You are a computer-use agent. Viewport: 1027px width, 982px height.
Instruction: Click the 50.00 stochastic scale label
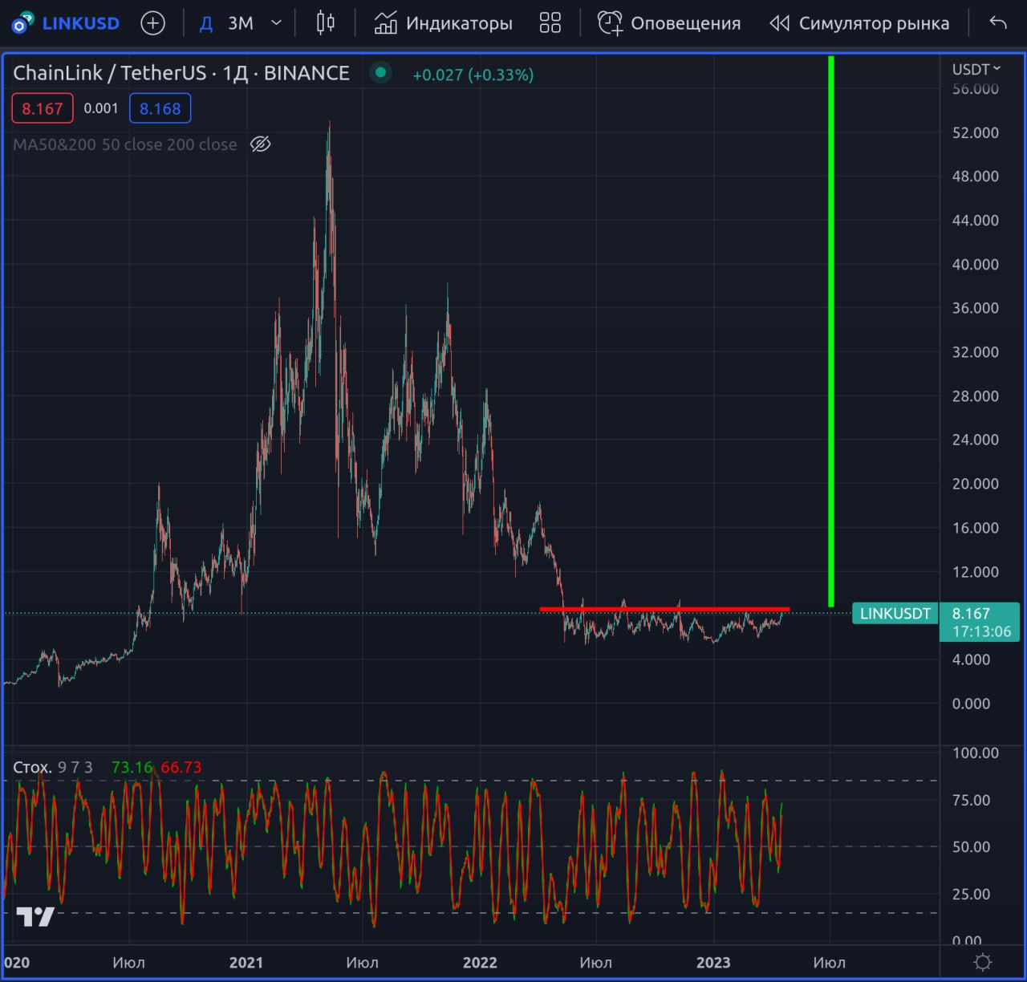[x=972, y=846]
